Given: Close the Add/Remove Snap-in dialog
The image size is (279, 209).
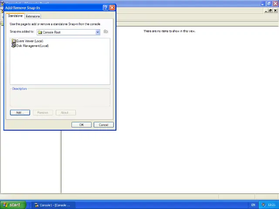Looking at the screenshot, I should click(x=112, y=8).
